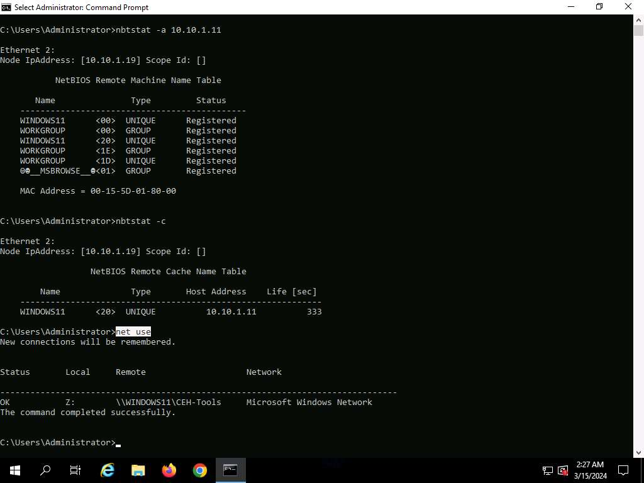
Task: Click the highlighted "net use" command text
Action: (x=133, y=332)
